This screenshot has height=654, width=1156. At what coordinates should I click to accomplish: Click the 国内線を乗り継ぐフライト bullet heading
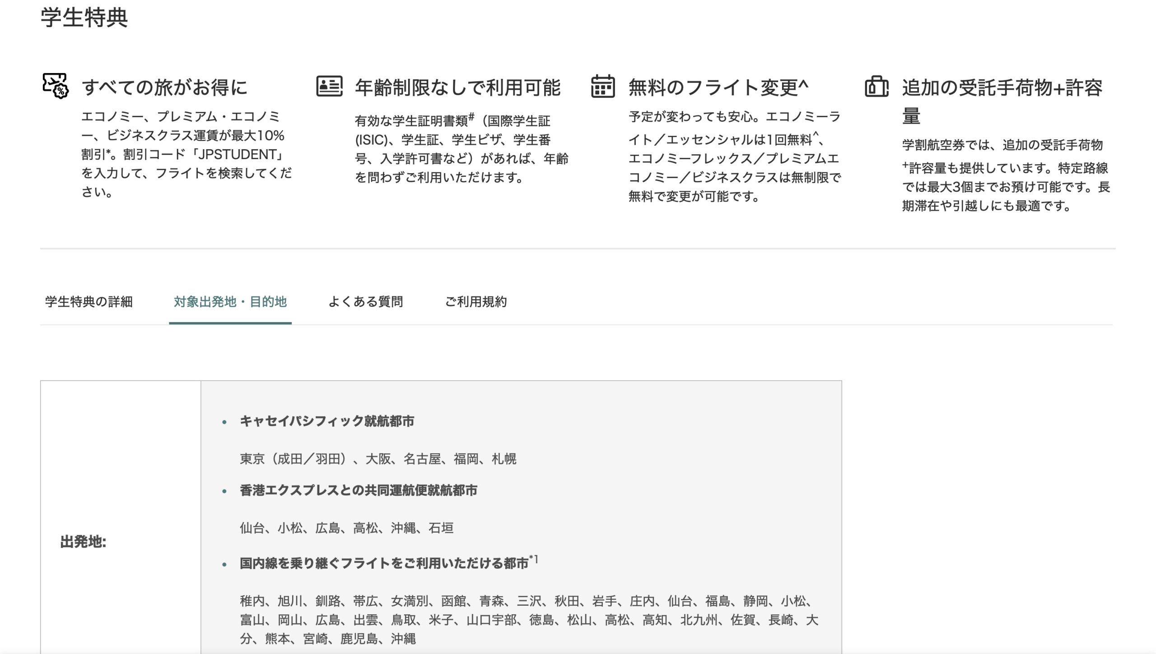(x=384, y=563)
